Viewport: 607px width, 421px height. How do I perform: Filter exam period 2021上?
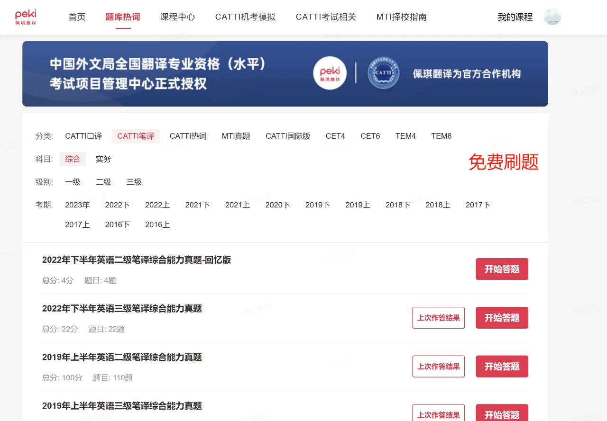tap(238, 205)
